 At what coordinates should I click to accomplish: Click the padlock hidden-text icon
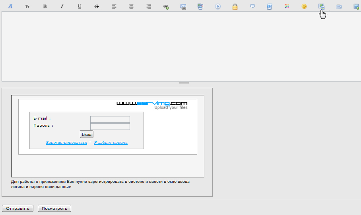pyautogui.click(x=235, y=7)
